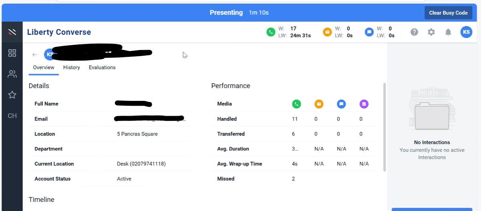This screenshot has height=211, width=481.
Task: Click the 'Current Location' label
Action: [54, 164]
